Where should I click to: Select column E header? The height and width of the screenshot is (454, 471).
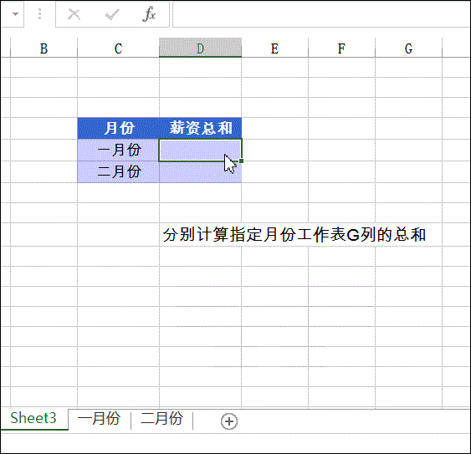click(274, 48)
